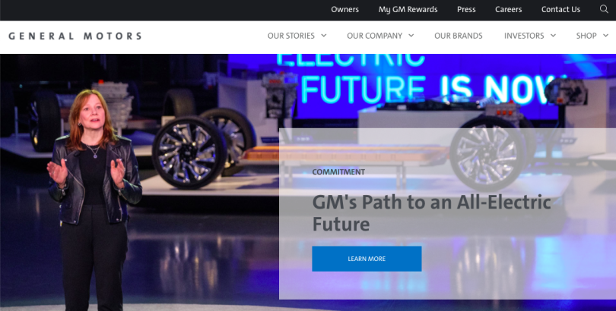This screenshot has height=311, width=616.
Task: Go to Contact Us link
Action: (x=560, y=9)
